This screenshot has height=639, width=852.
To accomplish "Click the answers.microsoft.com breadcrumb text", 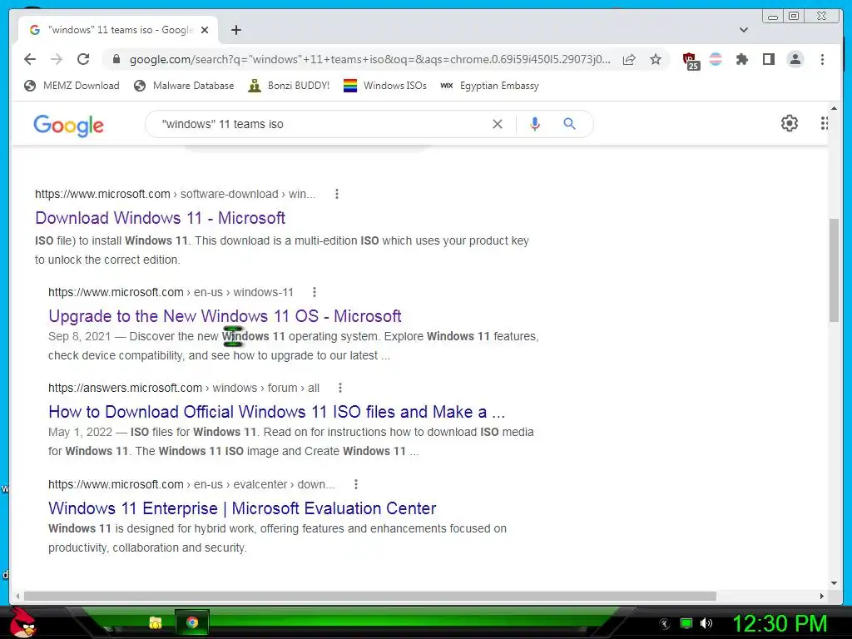I will click(184, 388).
